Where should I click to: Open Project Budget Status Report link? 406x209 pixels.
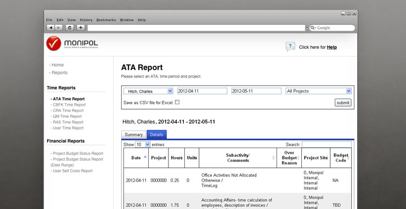(x=77, y=153)
